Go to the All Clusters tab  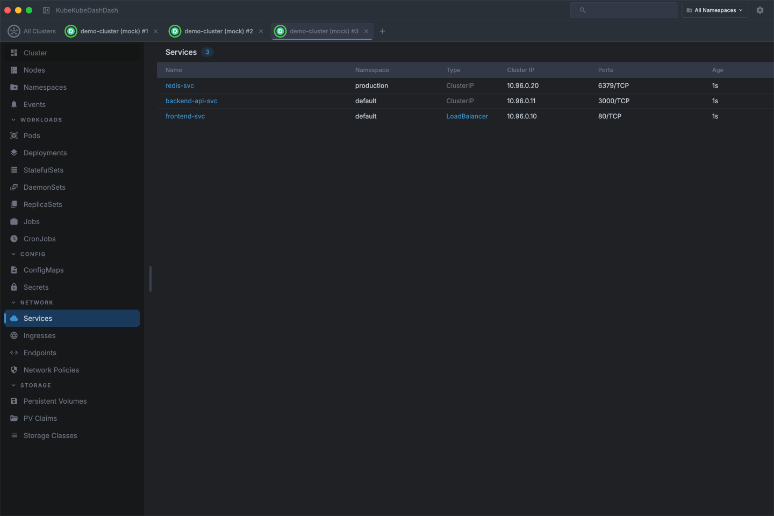(32, 31)
